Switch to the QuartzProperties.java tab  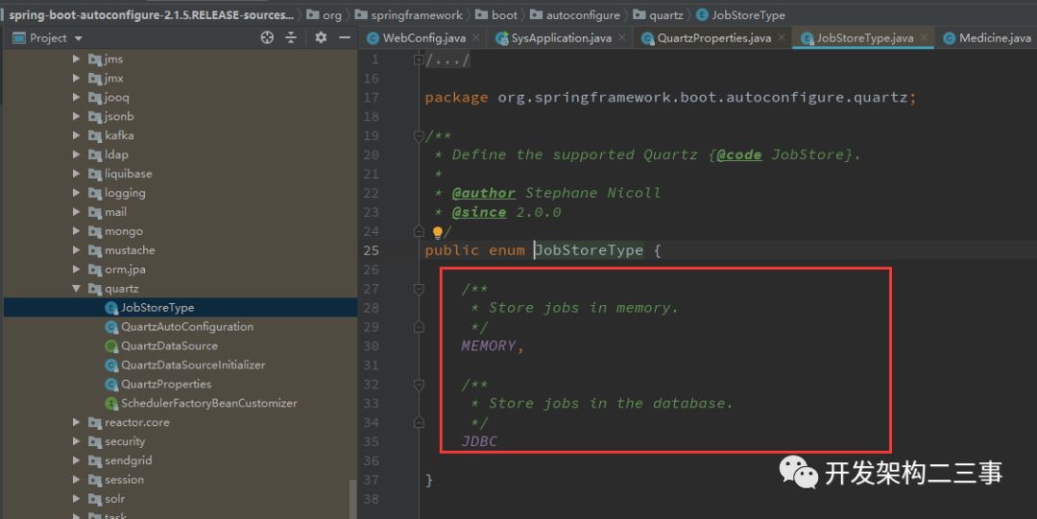[x=713, y=38]
